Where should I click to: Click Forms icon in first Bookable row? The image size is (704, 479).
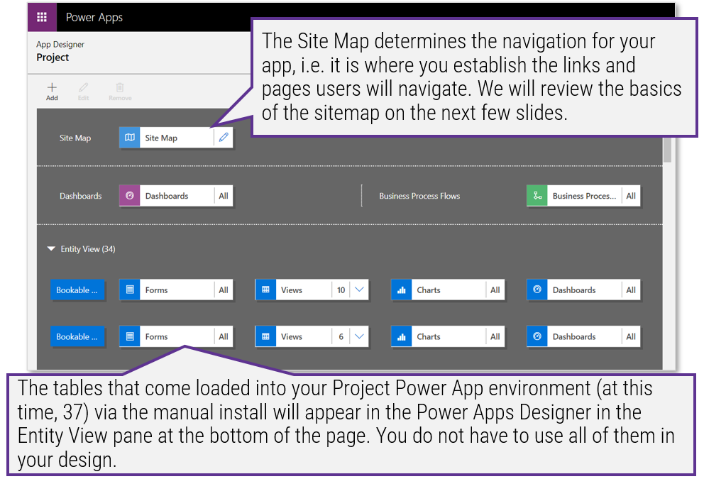click(130, 290)
